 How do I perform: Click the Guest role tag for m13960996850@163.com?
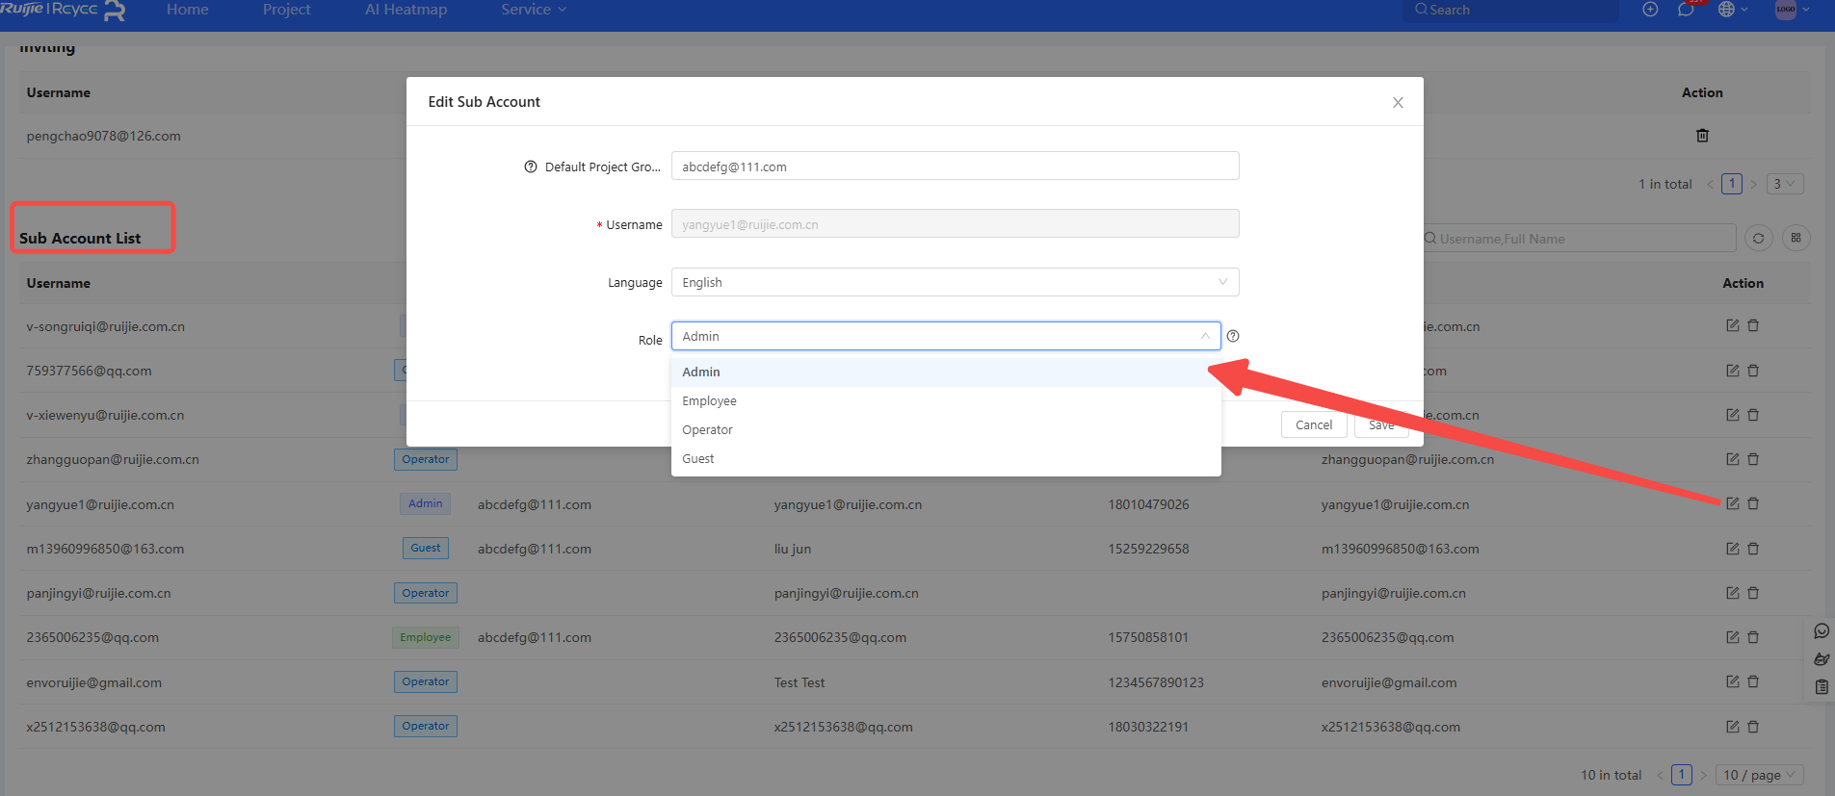[425, 548]
